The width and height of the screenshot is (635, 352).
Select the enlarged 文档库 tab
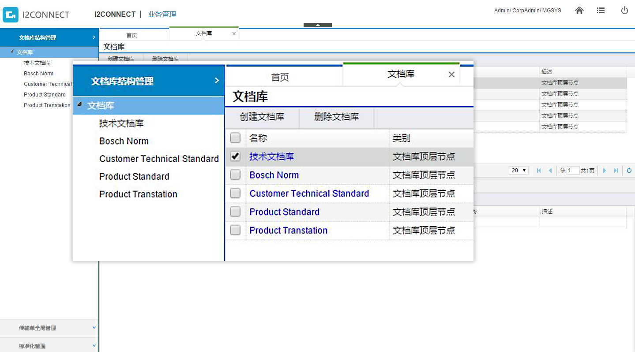click(401, 74)
